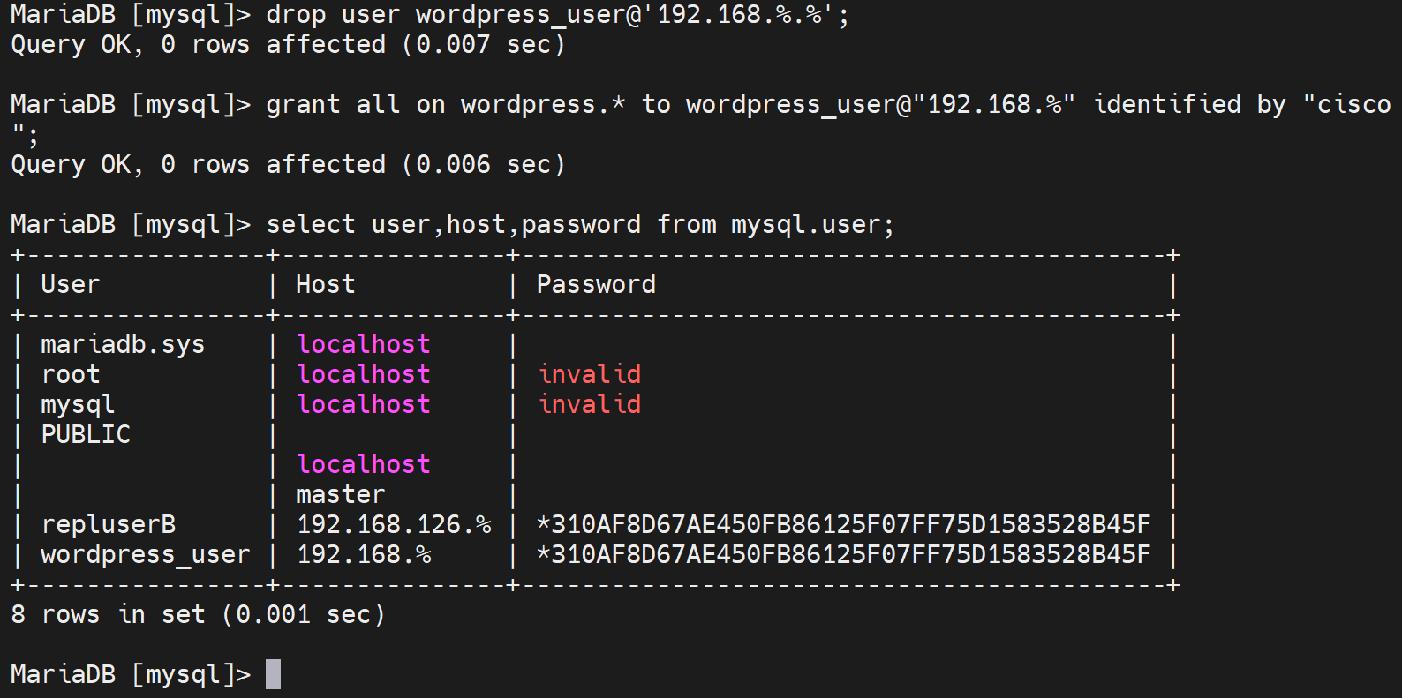
Task: Click wordpress_user in the result table
Action: click(x=146, y=555)
